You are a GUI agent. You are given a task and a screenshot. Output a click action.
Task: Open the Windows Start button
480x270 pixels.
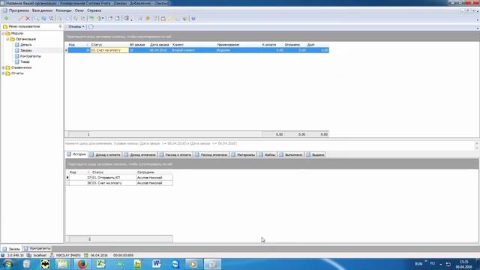pos(7,264)
